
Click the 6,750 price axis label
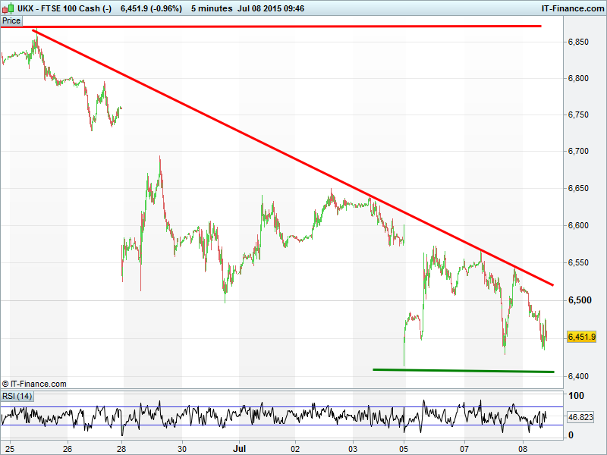578,115
